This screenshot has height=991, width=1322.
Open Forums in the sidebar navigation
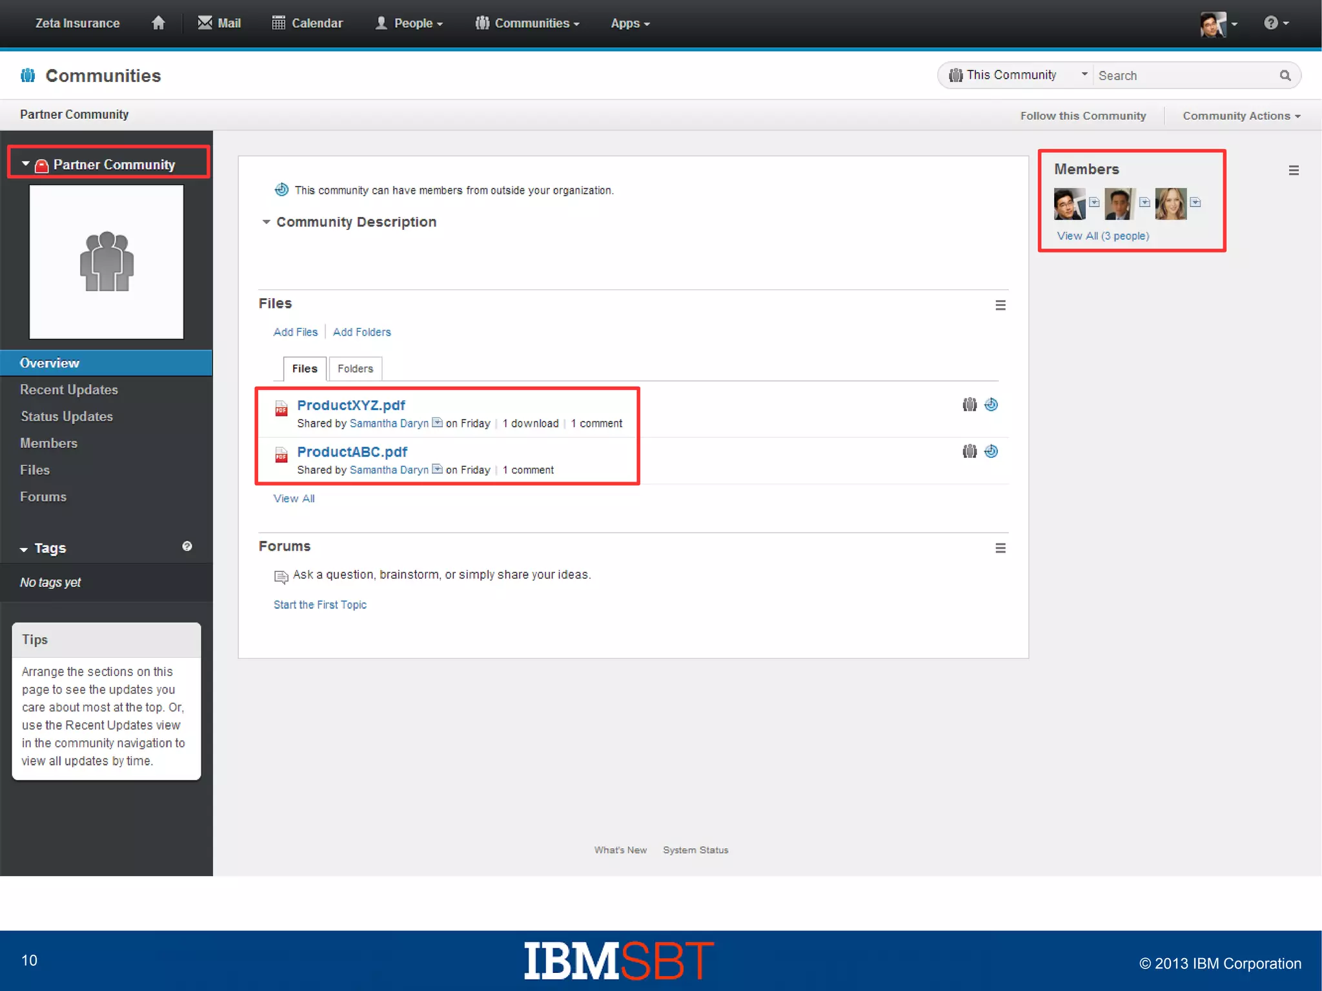pos(43,496)
